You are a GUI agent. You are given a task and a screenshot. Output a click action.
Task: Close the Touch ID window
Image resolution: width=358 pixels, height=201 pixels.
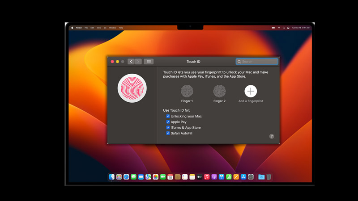112,62
